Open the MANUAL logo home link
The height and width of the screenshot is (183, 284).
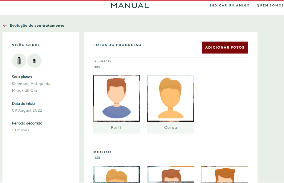[130, 6]
